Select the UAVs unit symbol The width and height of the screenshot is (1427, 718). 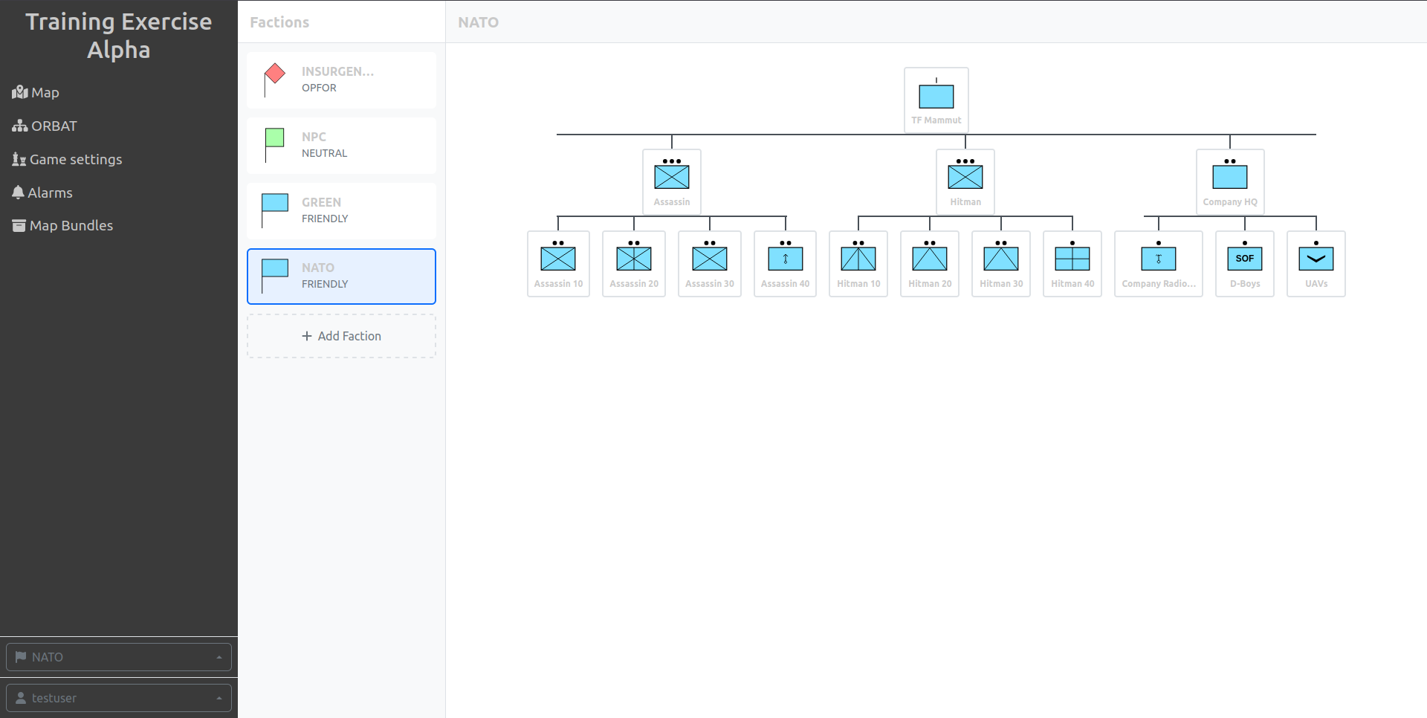click(x=1316, y=257)
